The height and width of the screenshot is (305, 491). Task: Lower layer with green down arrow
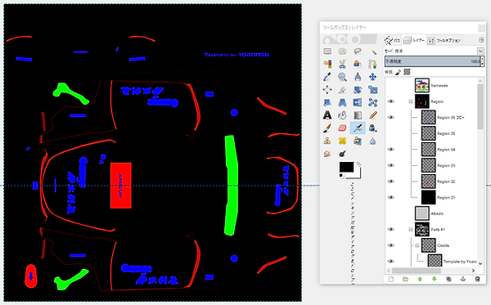click(434, 279)
